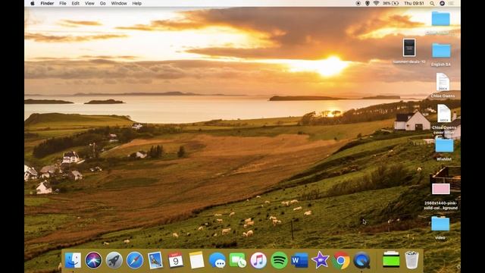Screen dimensions: 485x273
Task: Open the Help menu
Action: [136, 3]
